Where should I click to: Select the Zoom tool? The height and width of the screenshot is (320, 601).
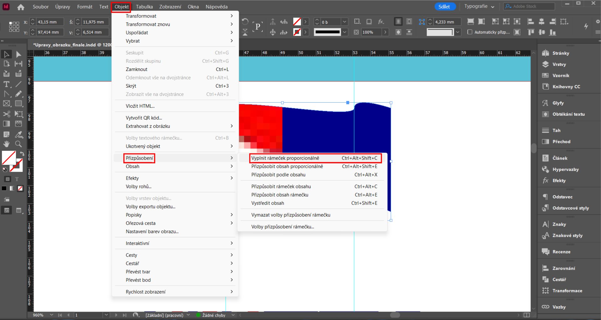click(18, 144)
